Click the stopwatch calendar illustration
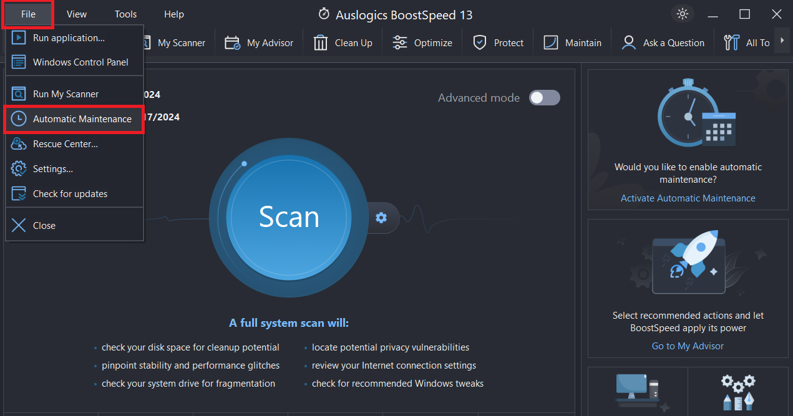 click(x=696, y=114)
